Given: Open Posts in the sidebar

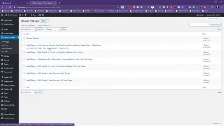Looking at the screenshot, I should [x=6, y=29].
